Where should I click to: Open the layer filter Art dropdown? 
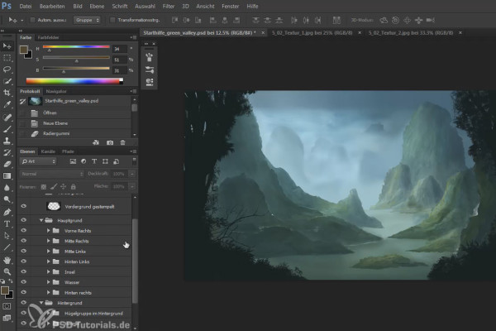[38, 161]
